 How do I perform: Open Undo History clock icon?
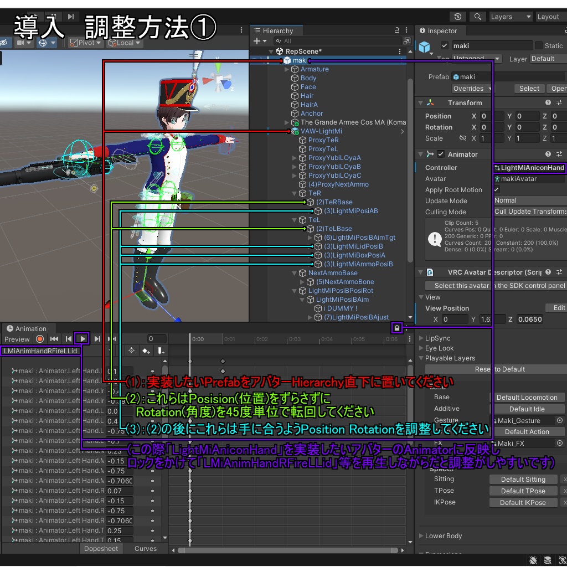(x=457, y=17)
